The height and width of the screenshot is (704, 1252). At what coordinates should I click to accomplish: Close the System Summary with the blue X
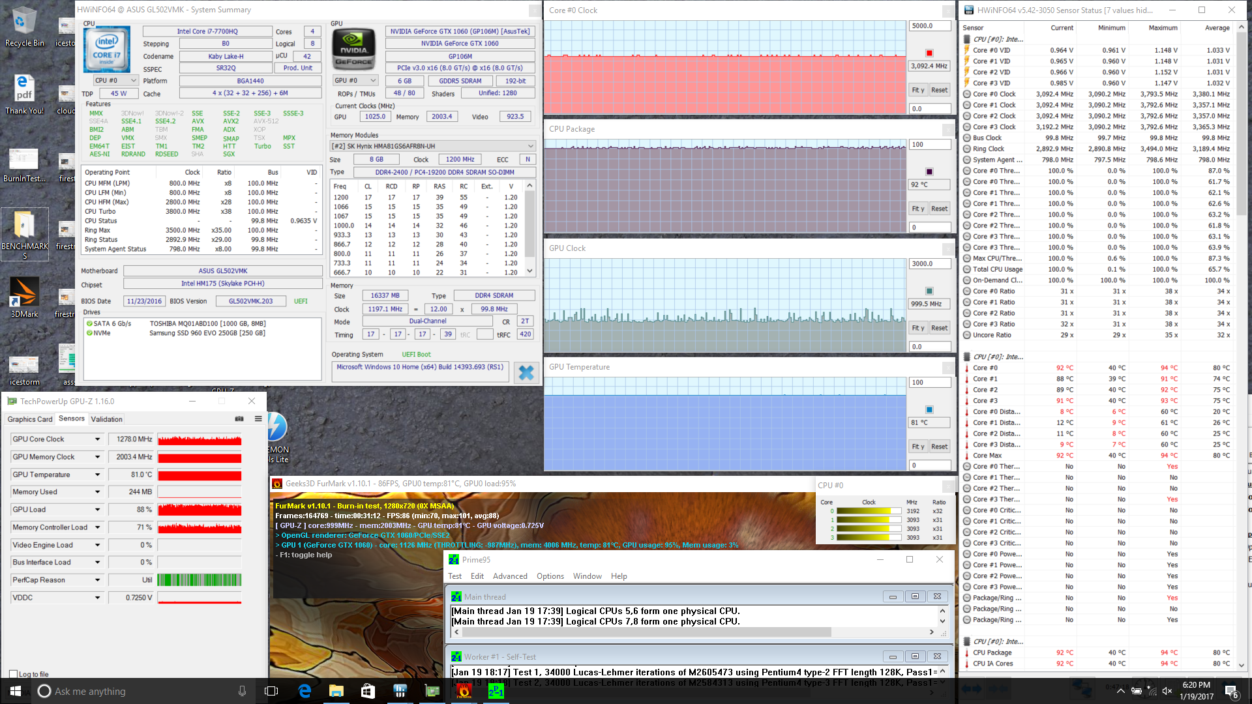[x=526, y=372]
